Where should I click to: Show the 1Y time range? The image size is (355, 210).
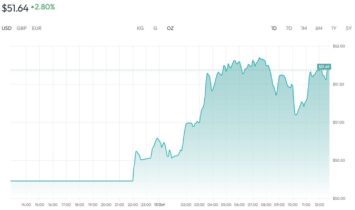point(334,28)
